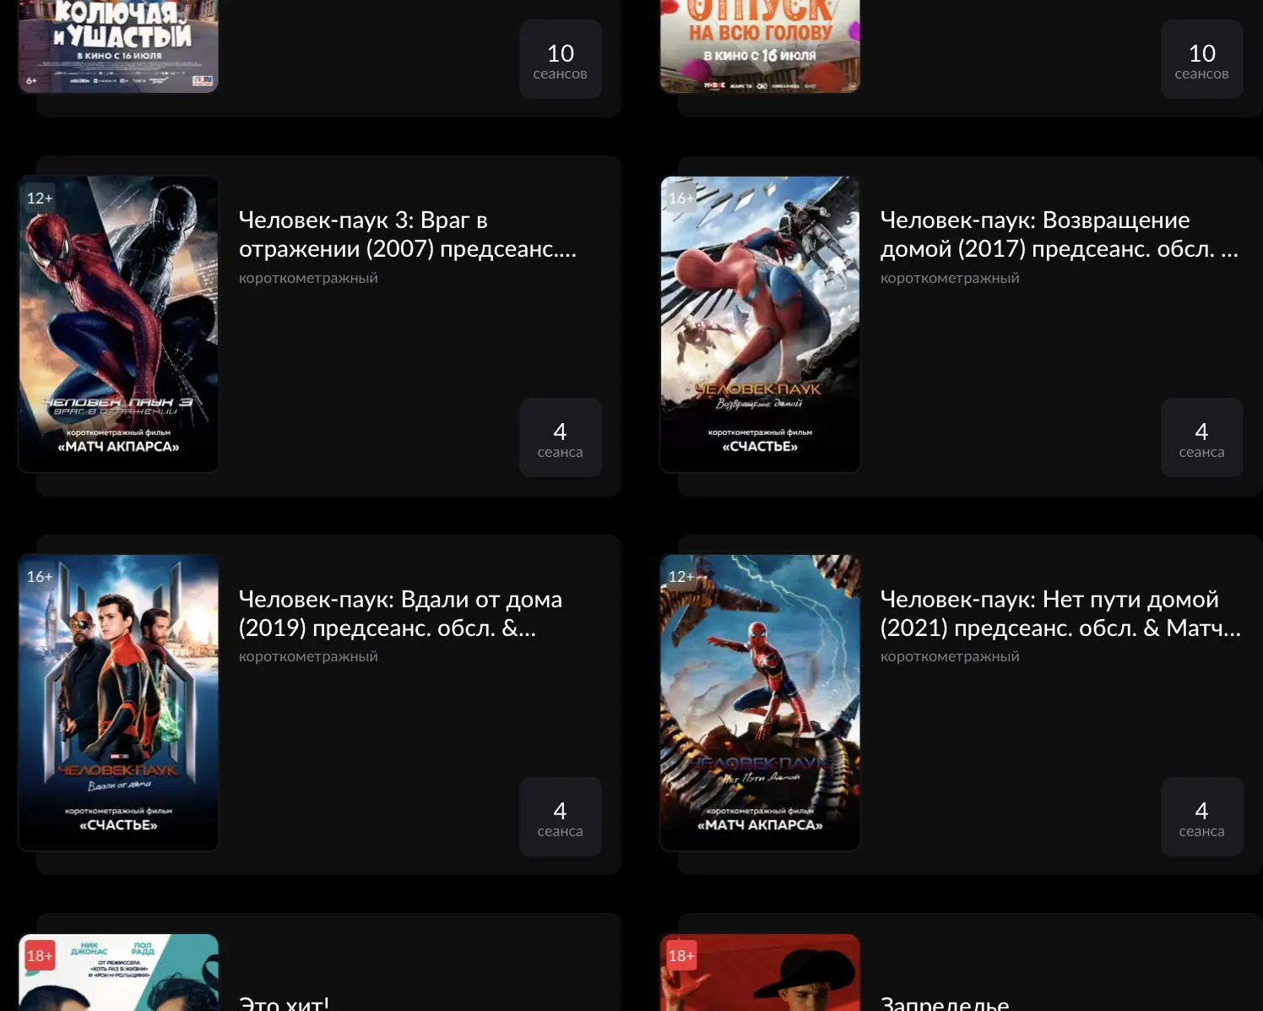
Task: Open title Человек-паук: Нет пути домой (2021)
Action: point(1060,613)
